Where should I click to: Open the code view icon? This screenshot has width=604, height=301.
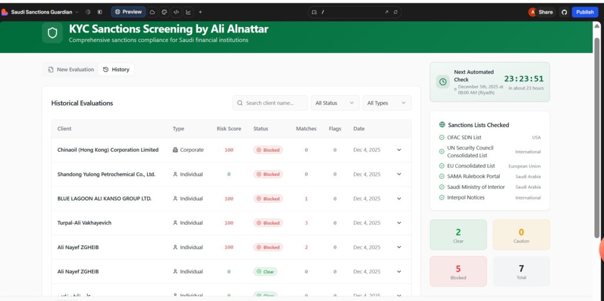coord(176,12)
